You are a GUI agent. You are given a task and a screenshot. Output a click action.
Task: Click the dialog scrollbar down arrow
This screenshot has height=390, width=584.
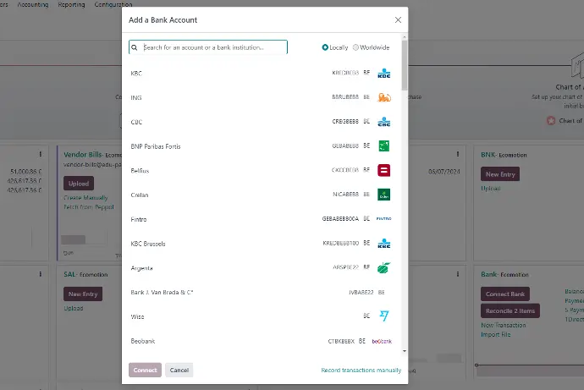pos(405,351)
